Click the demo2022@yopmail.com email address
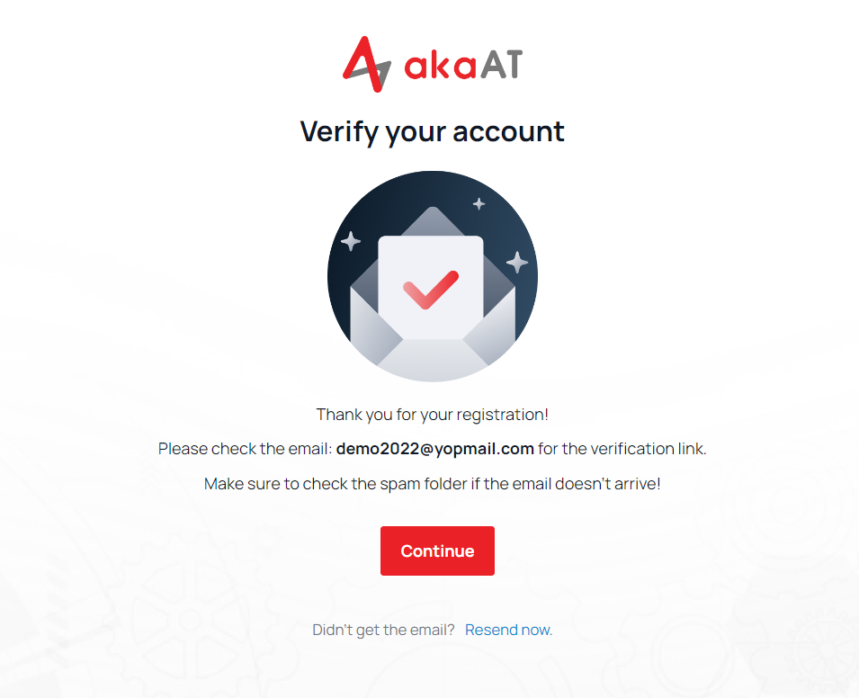 pyautogui.click(x=435, y=449)
